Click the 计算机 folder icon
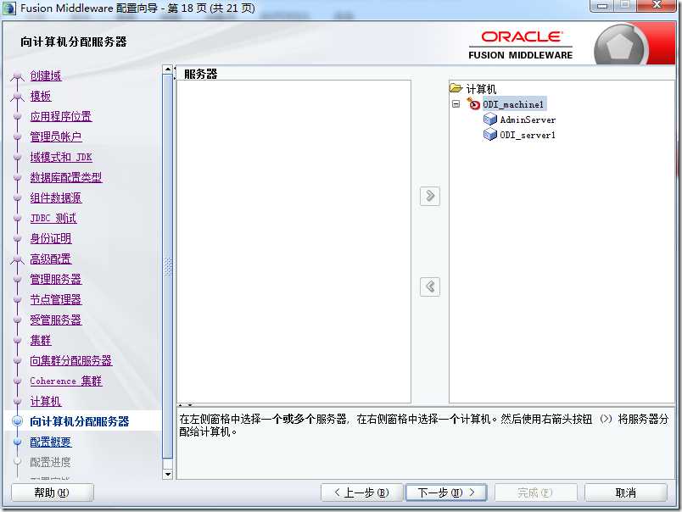 (x=456, y=89)
